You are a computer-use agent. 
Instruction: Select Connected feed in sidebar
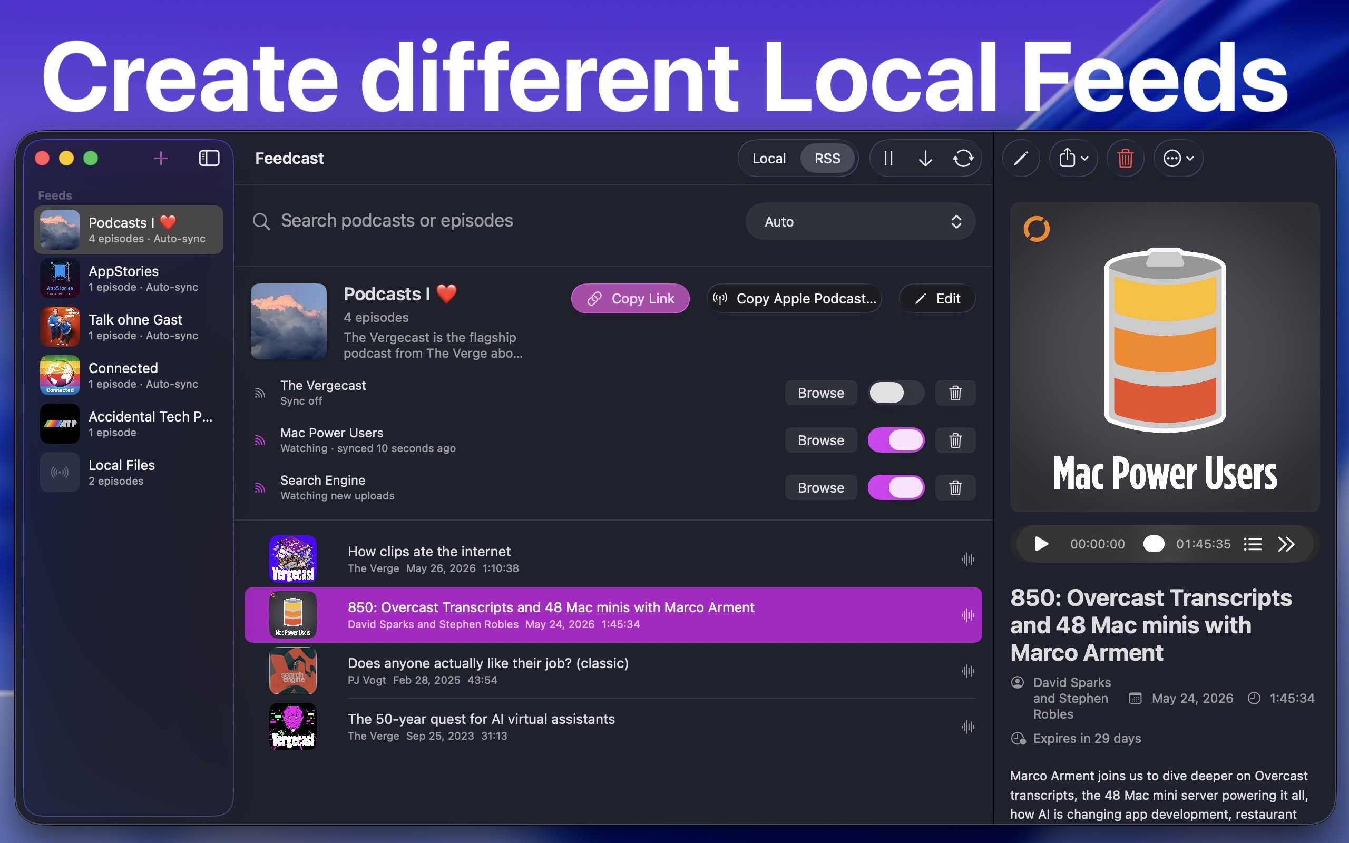click(128, 375)
